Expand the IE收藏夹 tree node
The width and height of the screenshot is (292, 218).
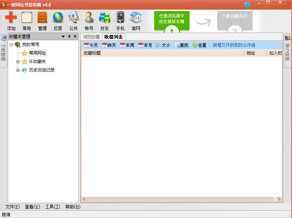tap(18, 62)
